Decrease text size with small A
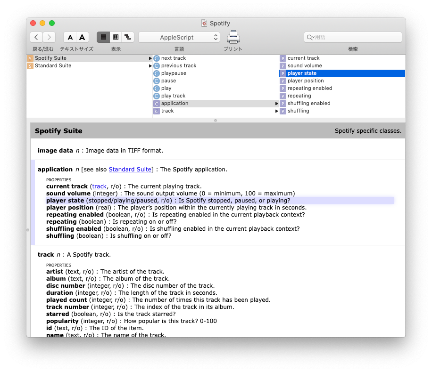Viewport: 432px width, 372px height. coord(70,37)
